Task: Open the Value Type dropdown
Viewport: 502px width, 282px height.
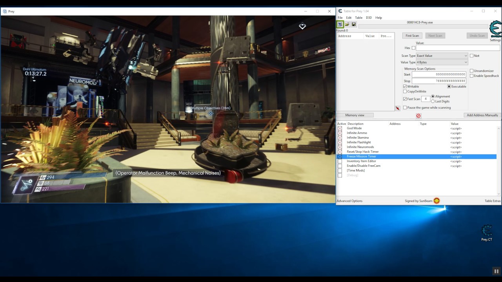Action: point(442,62)
